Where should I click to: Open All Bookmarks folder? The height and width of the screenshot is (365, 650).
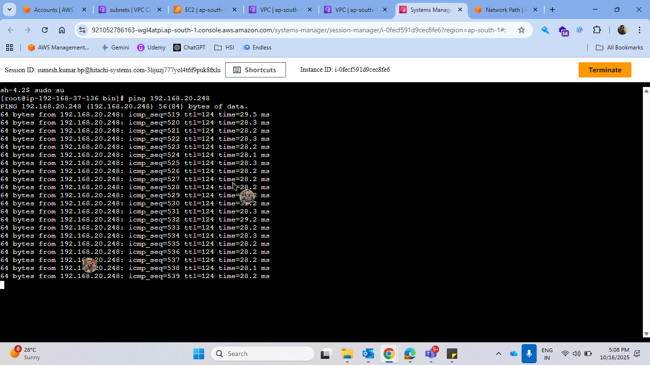coord(619,48)
